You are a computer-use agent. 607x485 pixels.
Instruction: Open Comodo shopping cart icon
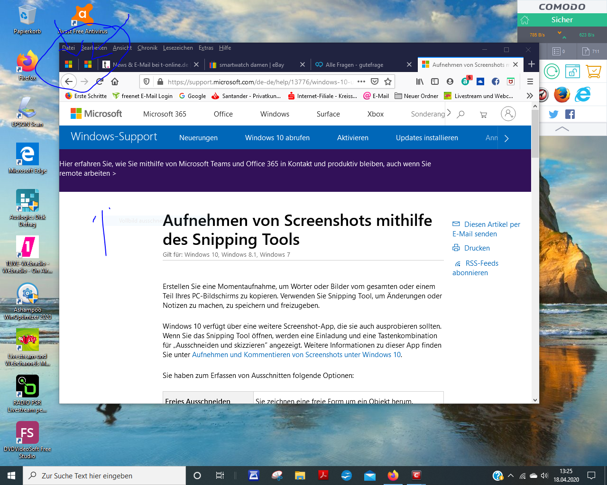pos(594,72)
